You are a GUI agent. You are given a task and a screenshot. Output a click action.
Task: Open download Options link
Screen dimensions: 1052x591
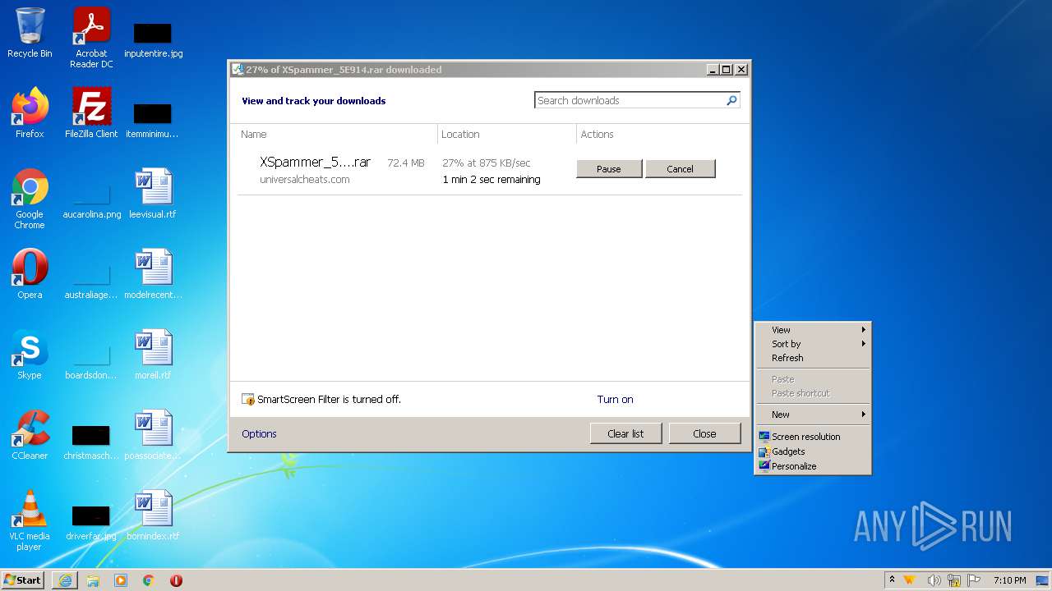259,433
